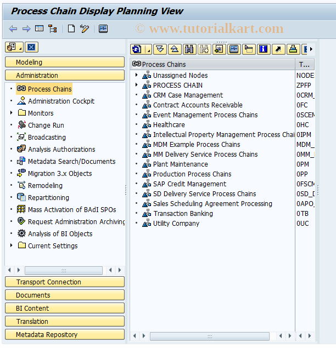Image resolution: width=336 pixels, height=348 pixels.
Task: Open the navigation window list icon
Action: (40, 28)
